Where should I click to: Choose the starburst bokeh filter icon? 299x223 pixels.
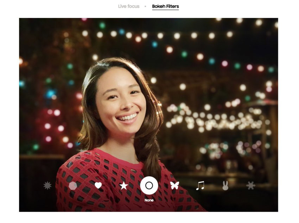coord(47,185)
